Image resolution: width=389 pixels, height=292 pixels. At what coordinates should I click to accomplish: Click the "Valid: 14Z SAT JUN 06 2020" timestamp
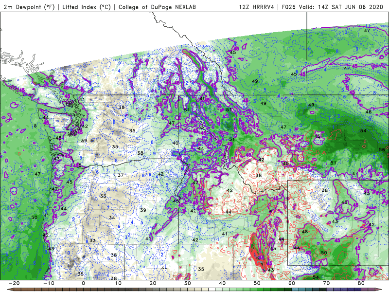point(341,7)
